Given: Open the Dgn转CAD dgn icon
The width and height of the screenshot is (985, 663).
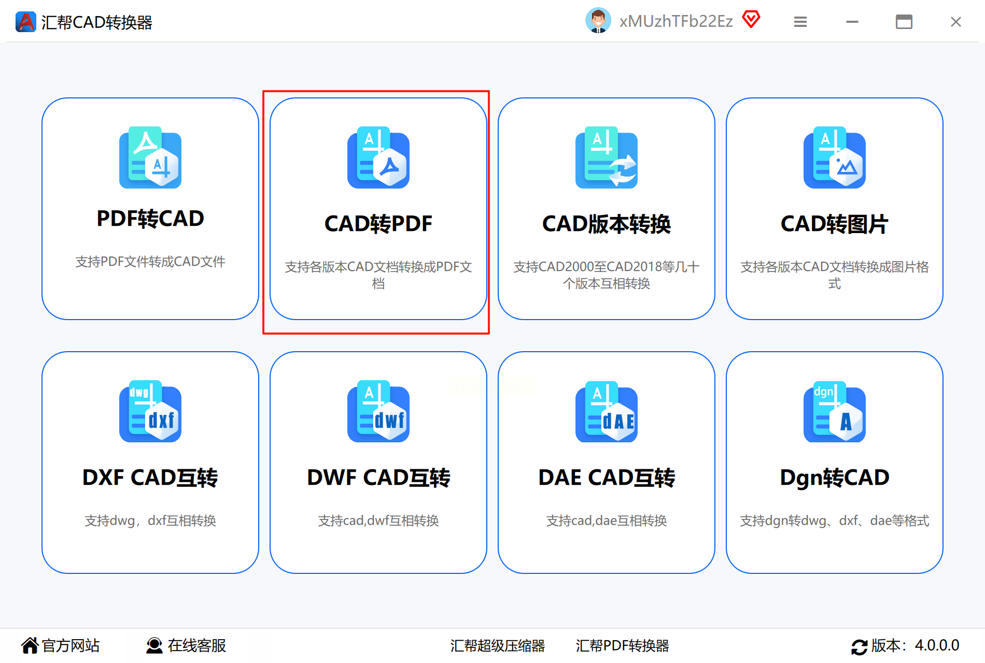Looking at the screenshot, I should pos(835,411).
